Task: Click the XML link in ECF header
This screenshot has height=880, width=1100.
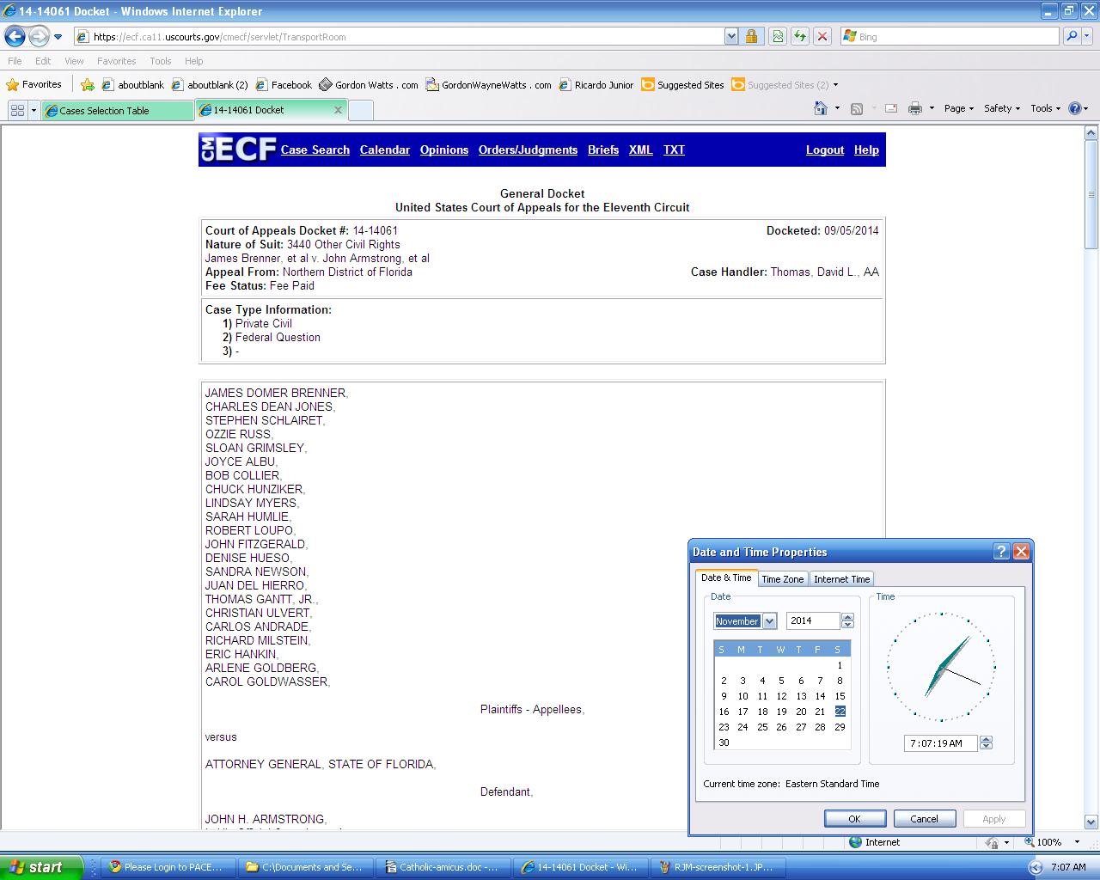Action: point(640,150)
